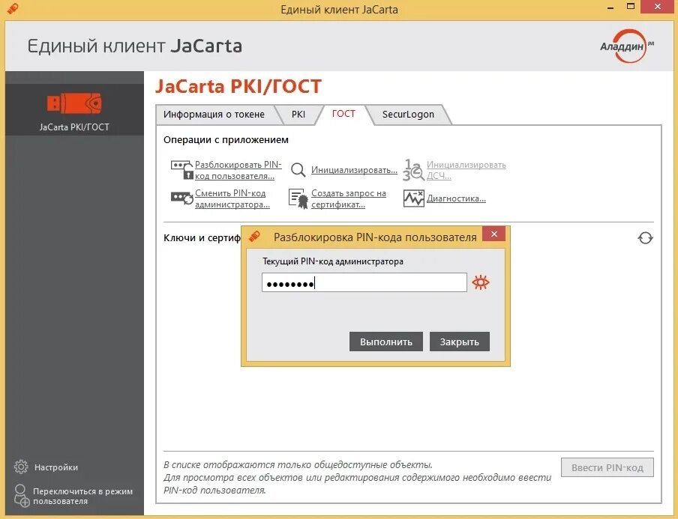The width and height of the screenshot is (678, 519).
Task: Click the Выполнить button
Action: click(385, 342)
